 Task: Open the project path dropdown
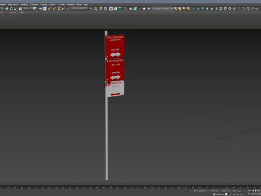tap(162, 9)
